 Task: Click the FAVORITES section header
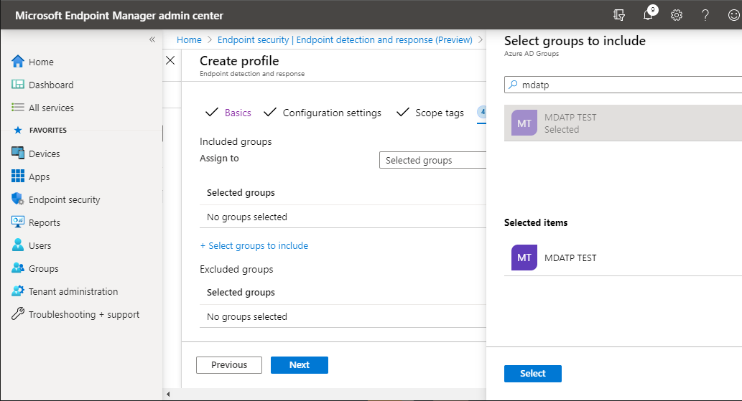point(48,130)
